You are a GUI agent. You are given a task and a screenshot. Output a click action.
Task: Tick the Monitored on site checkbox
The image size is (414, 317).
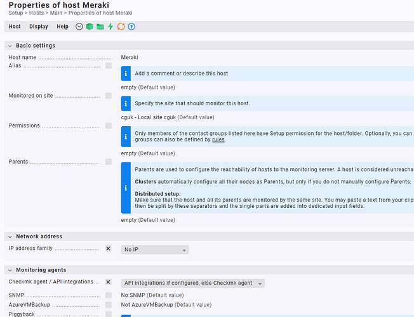109,96
